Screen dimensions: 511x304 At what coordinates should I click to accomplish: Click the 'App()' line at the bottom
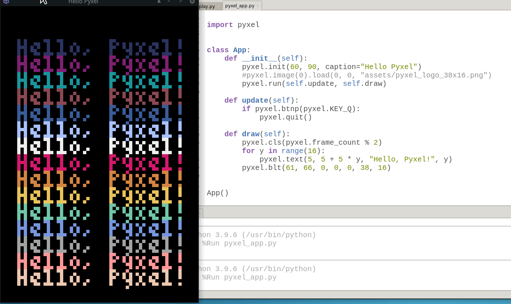(x=218, y=193)
